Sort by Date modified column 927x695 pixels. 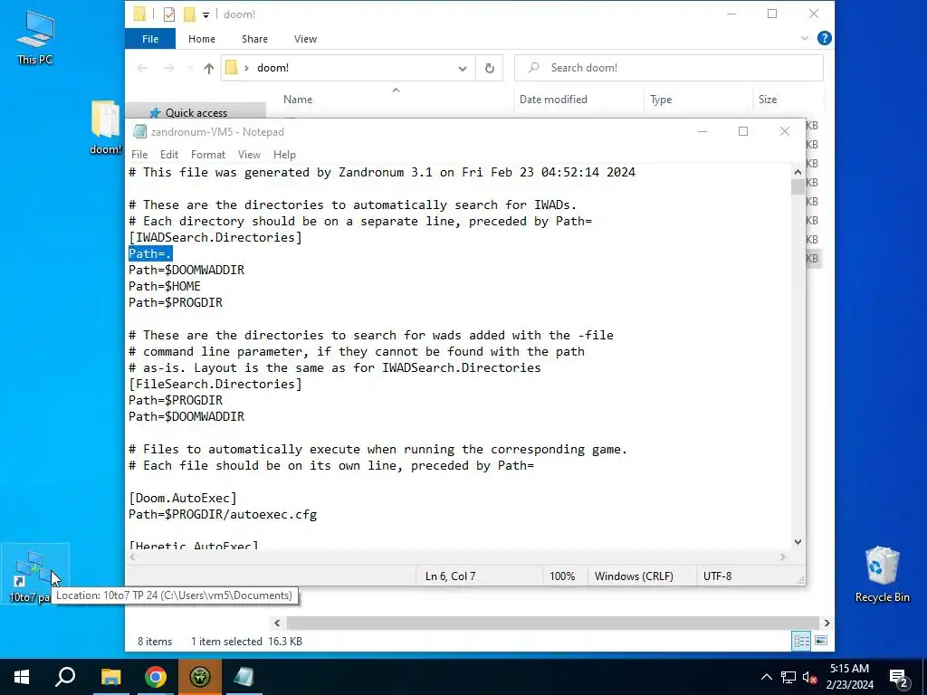(553, 100)
